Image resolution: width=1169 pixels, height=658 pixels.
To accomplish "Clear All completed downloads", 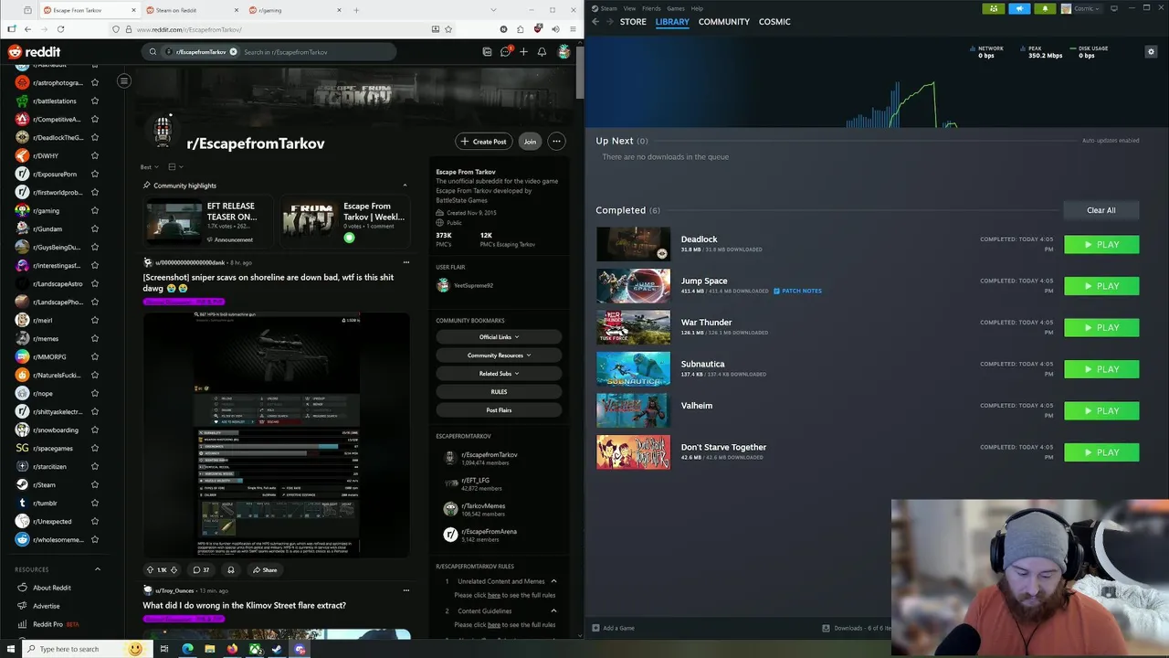I will [x=1101, y=210].
